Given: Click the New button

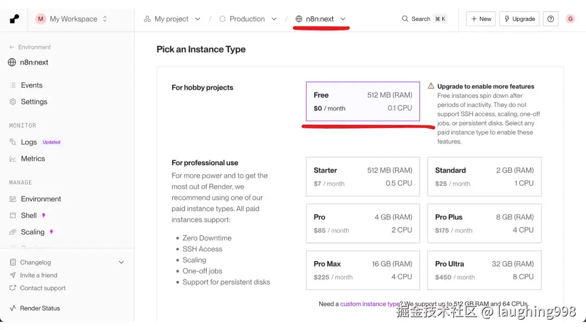Looking at the screenshot, I should 481,18.
